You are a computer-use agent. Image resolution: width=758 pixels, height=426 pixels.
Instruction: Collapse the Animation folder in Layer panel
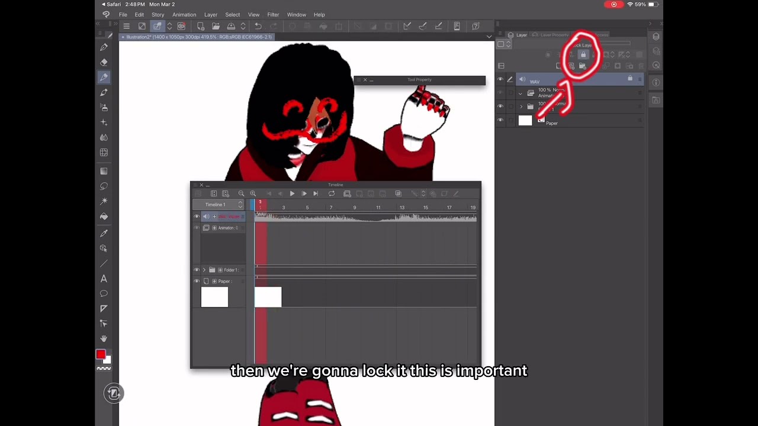(521, 93)
